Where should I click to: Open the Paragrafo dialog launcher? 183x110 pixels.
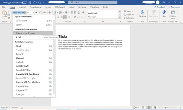tap(85, 22)
